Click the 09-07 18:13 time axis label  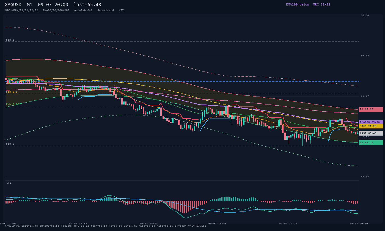point(149,224)
